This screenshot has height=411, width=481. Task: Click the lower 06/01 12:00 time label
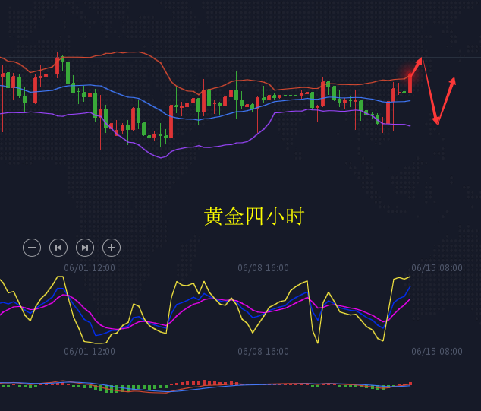(x=90, y=352)
